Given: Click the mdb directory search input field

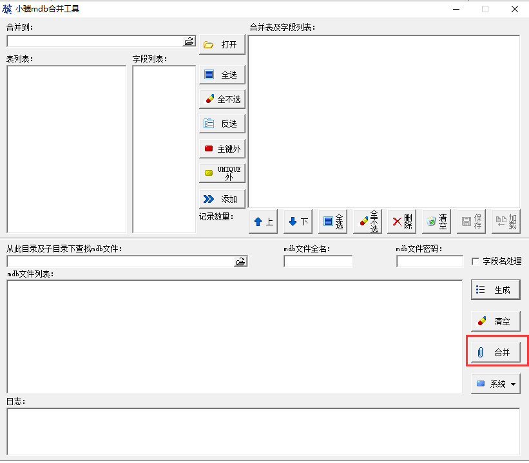Looking at the screenshot, I should pyautogui.click(x=120, y=261).
